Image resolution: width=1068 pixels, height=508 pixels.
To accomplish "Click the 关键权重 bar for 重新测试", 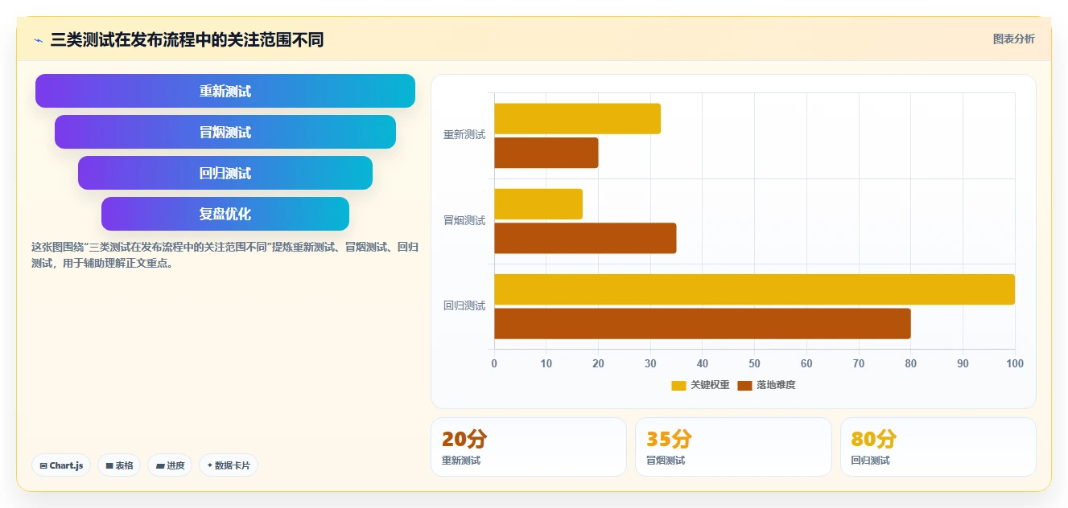I will pos(577,119).
